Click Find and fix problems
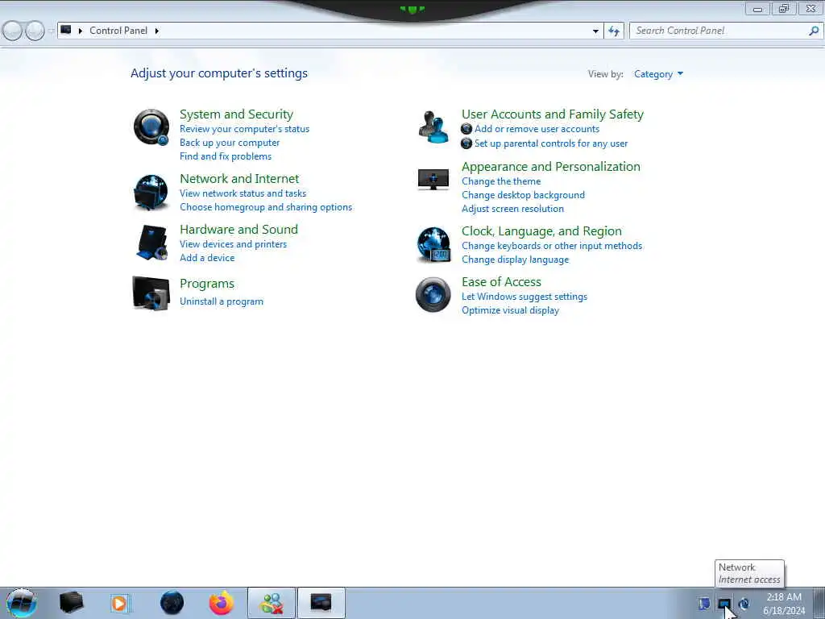 point(226,156)
